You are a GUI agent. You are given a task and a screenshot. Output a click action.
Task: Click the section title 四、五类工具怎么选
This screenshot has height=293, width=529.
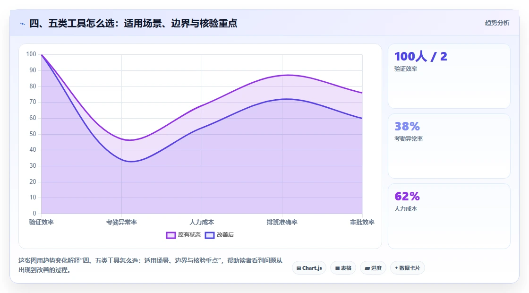point(133,23)
